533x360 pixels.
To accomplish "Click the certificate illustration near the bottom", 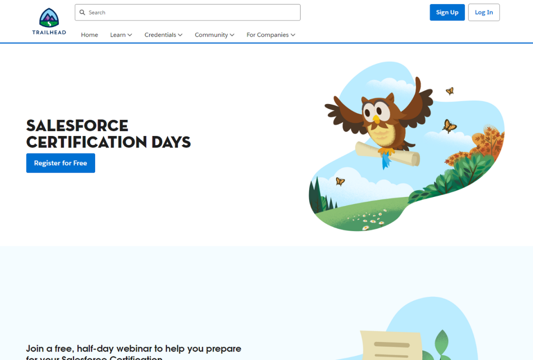I will point(392,345).
